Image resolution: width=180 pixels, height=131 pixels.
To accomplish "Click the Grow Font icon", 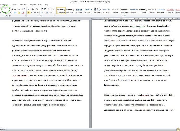I will 12,9.
